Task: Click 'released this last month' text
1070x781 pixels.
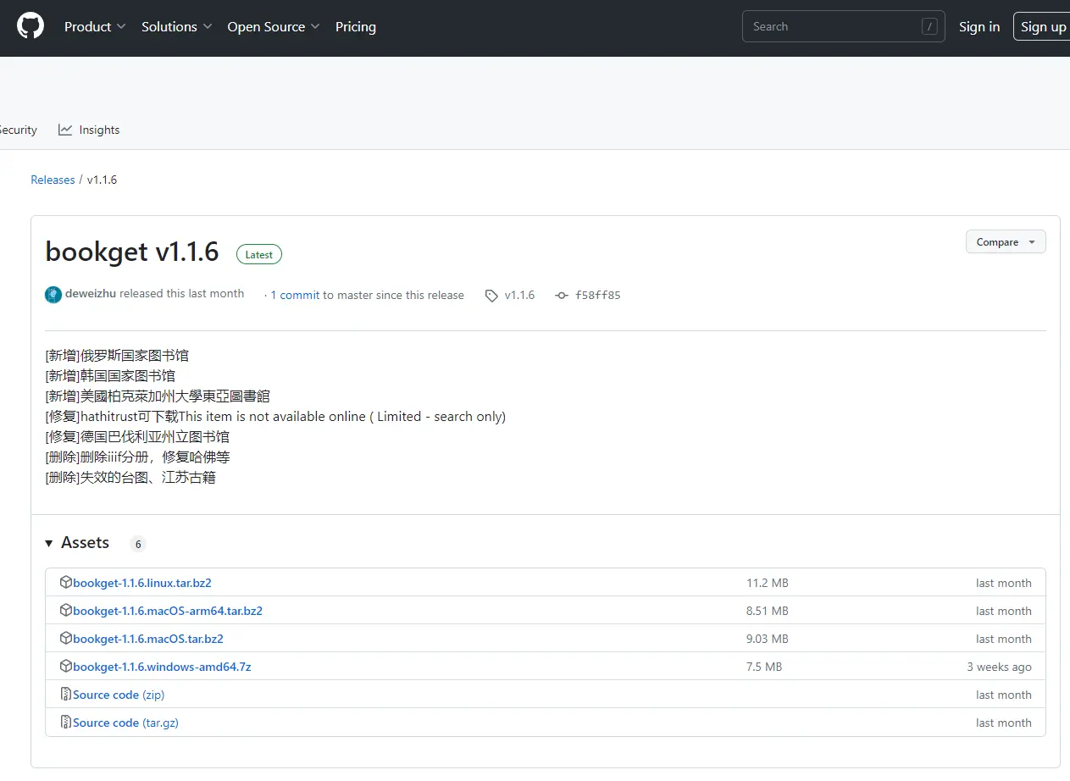Action: pos(181,294)
